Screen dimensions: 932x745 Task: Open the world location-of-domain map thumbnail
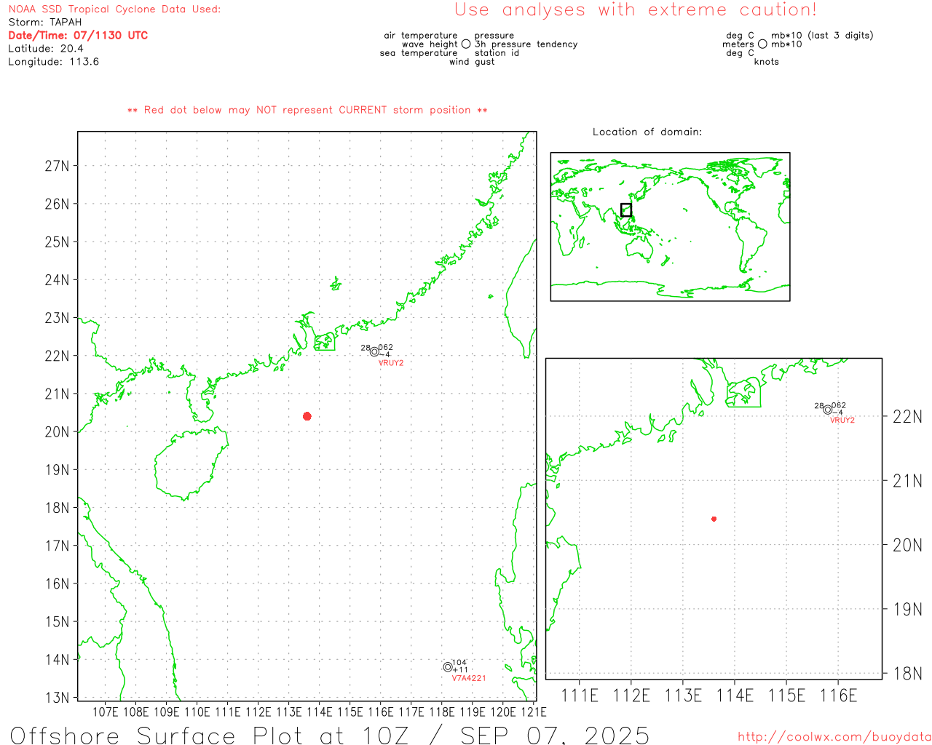[x=670, y=227]
